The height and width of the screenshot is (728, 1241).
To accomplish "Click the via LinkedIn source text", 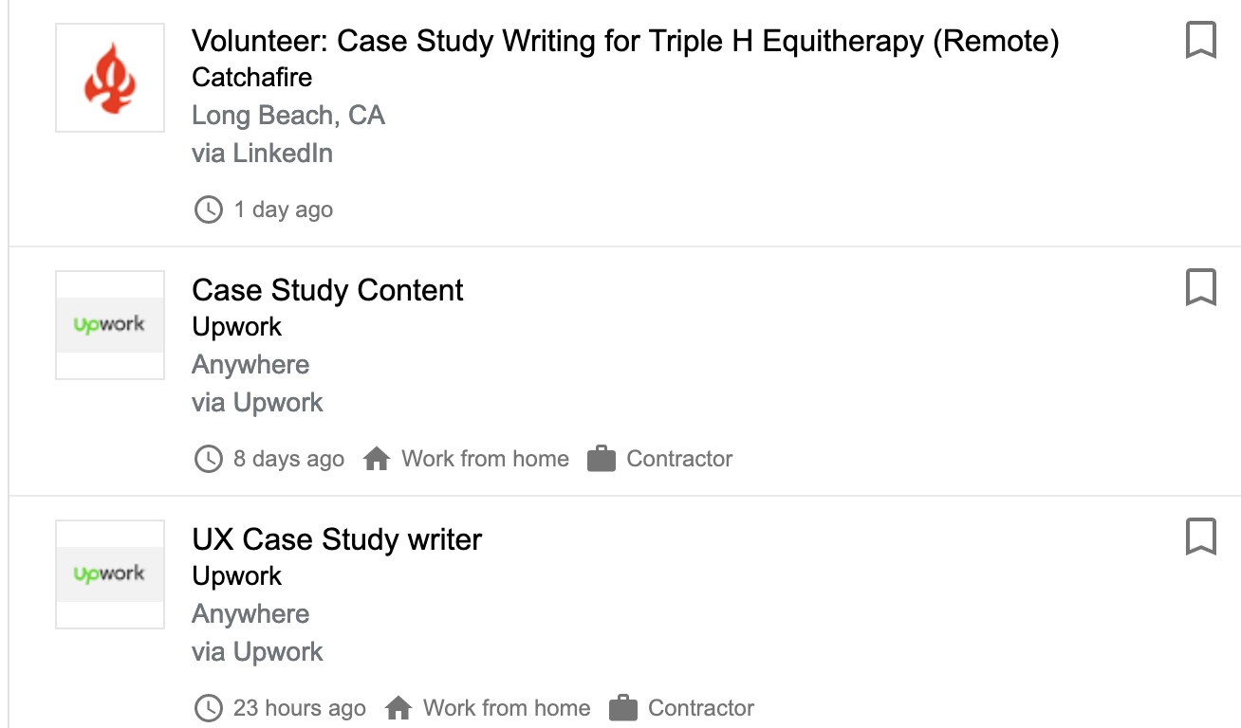I will 262,154.
